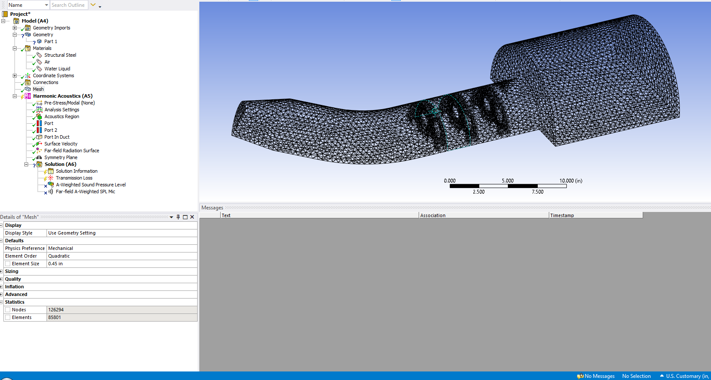The image size is (711, 380).
Task: Click 'No Selection' in the status bar
Action: point(636,376)
